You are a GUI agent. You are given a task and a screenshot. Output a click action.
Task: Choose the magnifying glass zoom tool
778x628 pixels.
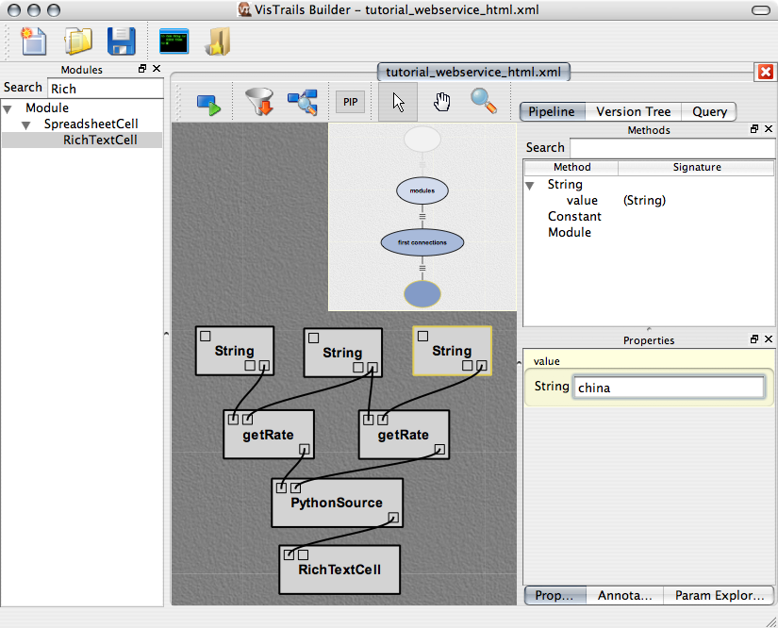(x=484, y=101)
